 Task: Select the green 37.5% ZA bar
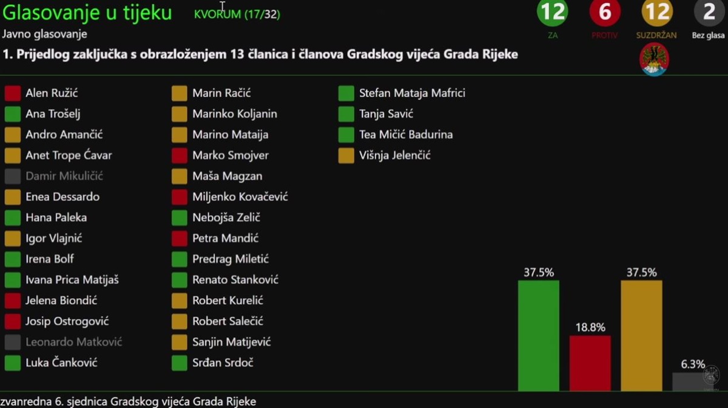pyautogui.click(x=538, y=335)
